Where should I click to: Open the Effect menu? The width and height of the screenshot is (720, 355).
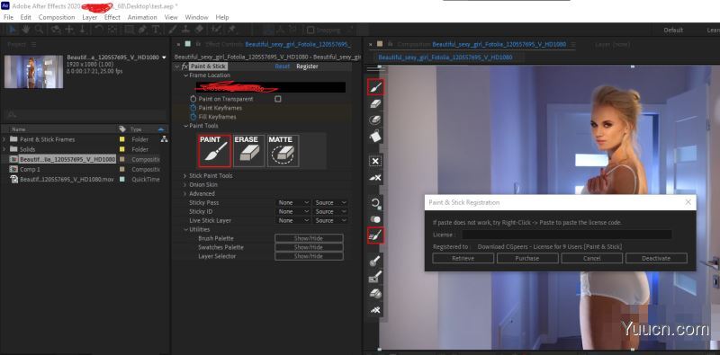[x=112, y=17]
